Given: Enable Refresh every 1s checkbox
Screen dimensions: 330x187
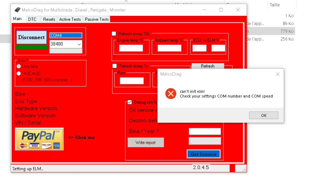Looking at the screenshot, I should click(114, 66).
